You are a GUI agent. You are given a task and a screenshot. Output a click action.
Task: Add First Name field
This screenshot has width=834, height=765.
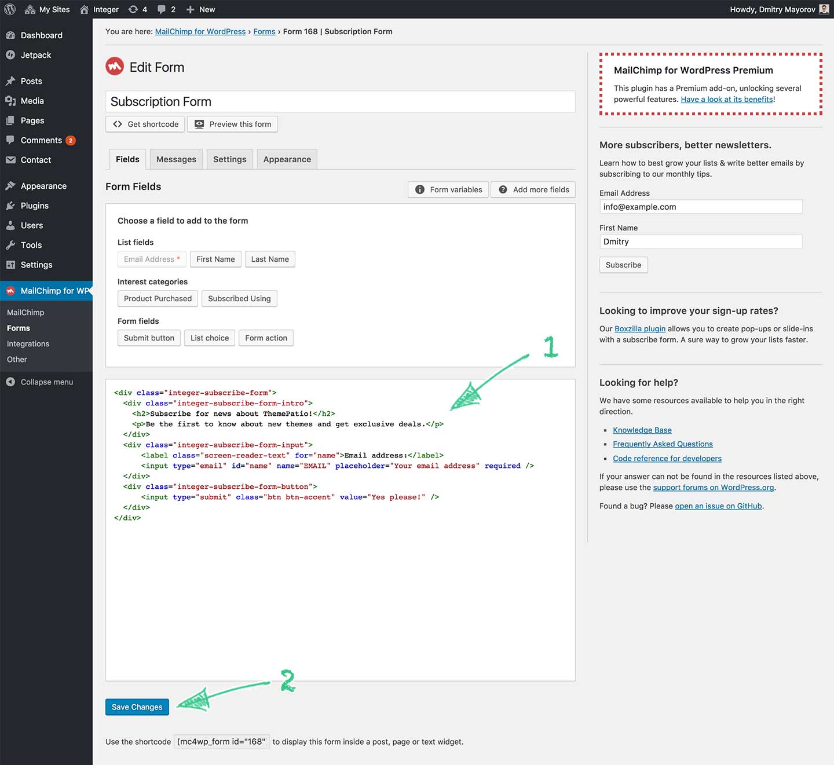point(215,259)
